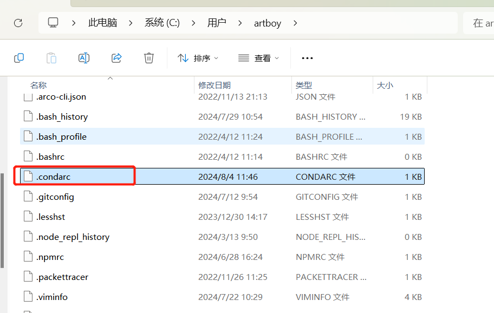Click the share icon in toolbar
The height and width of the screenshot is (313, 494).
[x=116, y=58]
